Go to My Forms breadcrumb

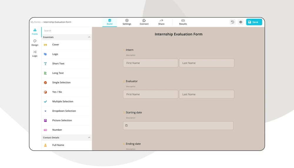click(x=36, y=22)
